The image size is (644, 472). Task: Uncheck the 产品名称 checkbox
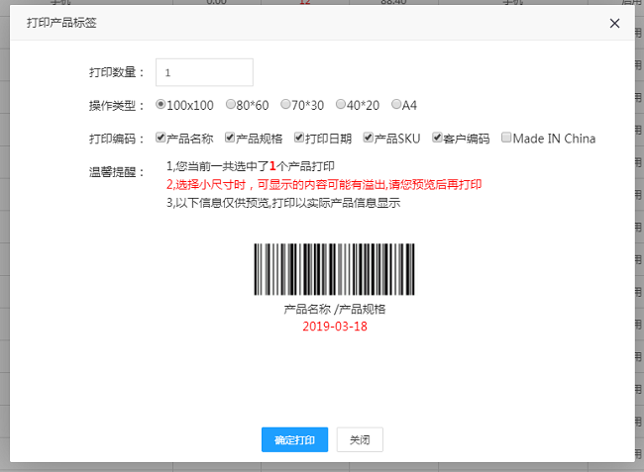161,138
